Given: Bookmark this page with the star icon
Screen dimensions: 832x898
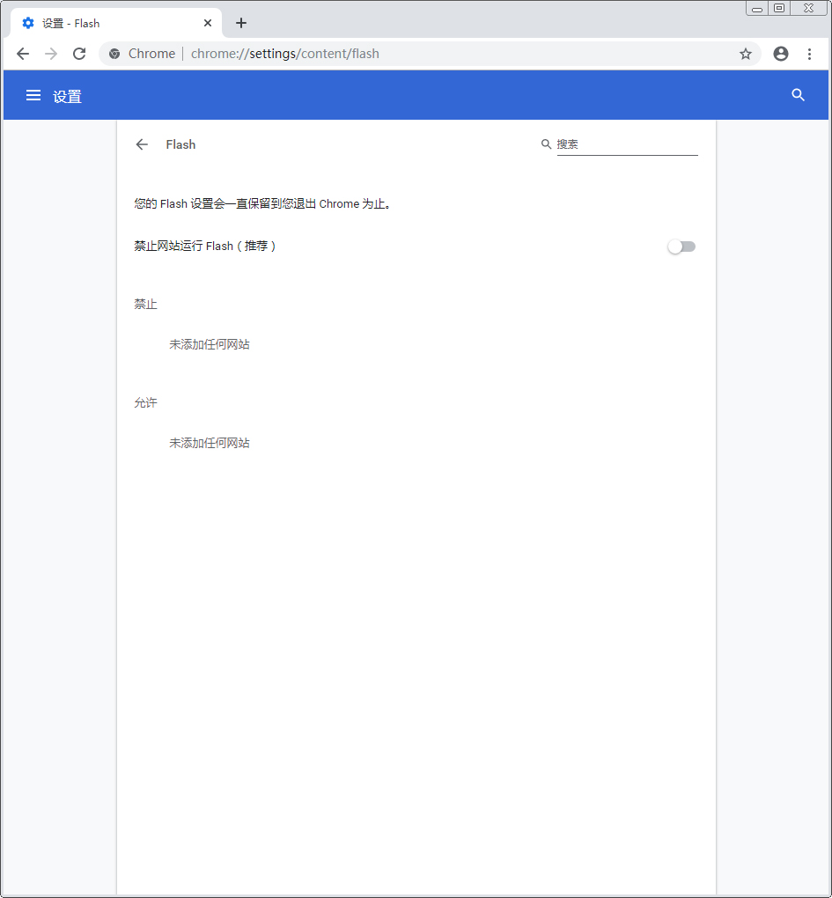Looking at the screenshot, I should pos(746,54).
